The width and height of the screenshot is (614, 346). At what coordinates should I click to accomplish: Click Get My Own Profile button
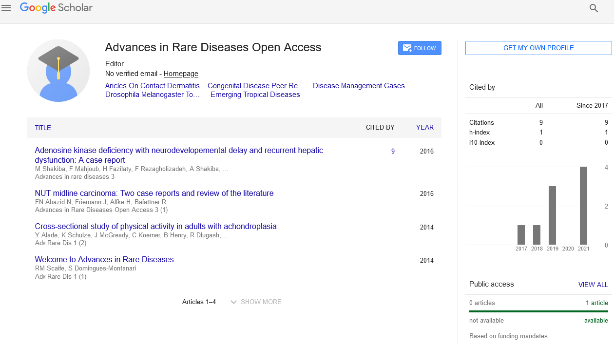(538, 48)
